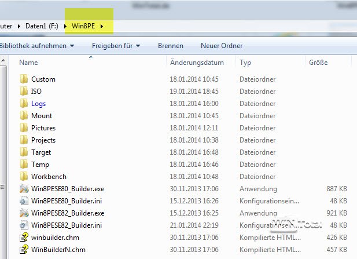Click the Brennen toolbar button
The width and height of the screenshot is (357, 259).
pyautogui.click(x=171, y=46)
